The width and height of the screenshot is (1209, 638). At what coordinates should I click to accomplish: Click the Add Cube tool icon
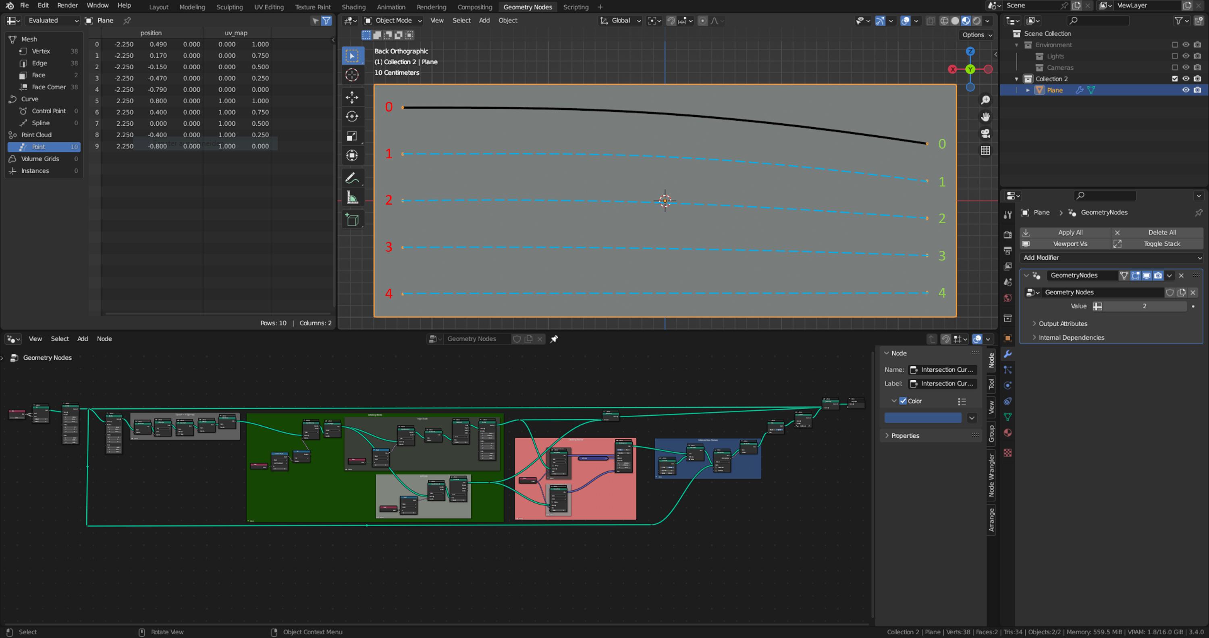[x=351, y=220]
